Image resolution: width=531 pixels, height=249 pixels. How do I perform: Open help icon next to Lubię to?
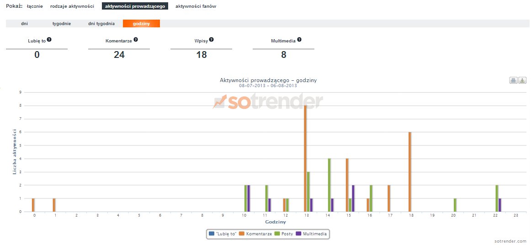pos(49,40)
